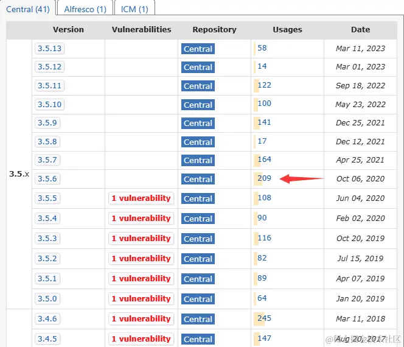Click the Central badge in the 3.5.12 row

point(198,68)
